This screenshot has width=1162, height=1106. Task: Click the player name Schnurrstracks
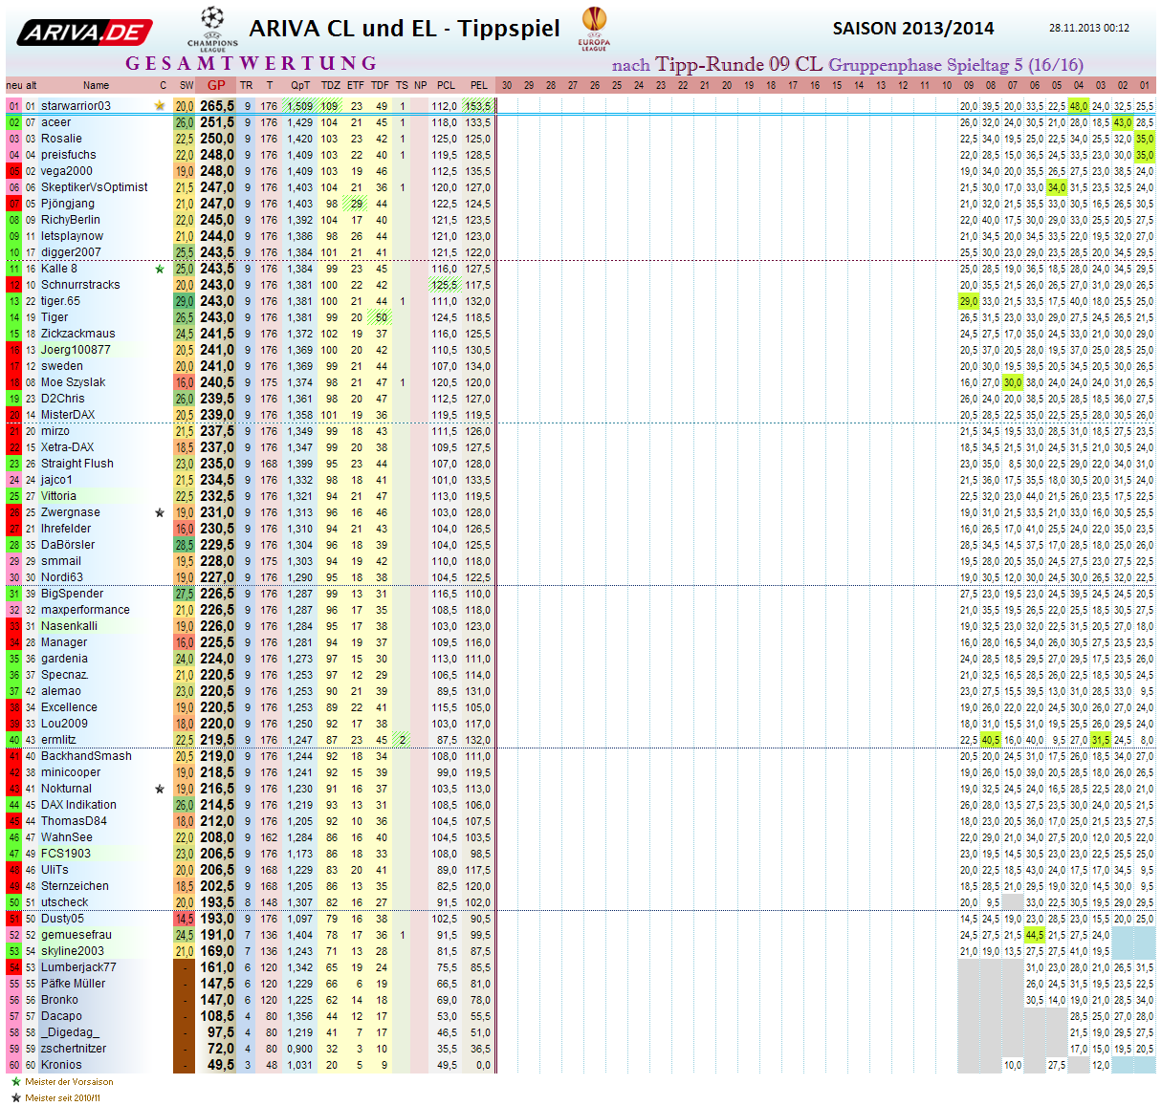click(80, 285)
